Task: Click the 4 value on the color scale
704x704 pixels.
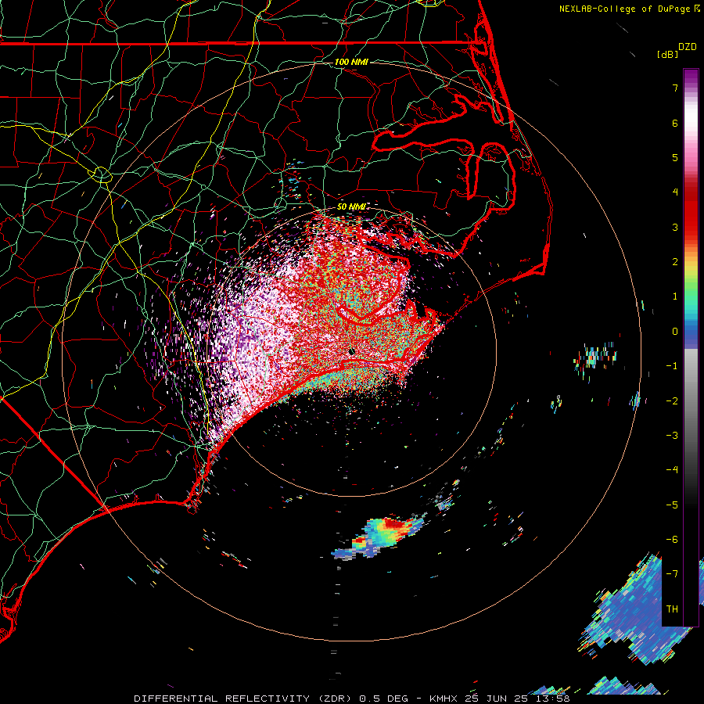Action: (x=675, y=192)
